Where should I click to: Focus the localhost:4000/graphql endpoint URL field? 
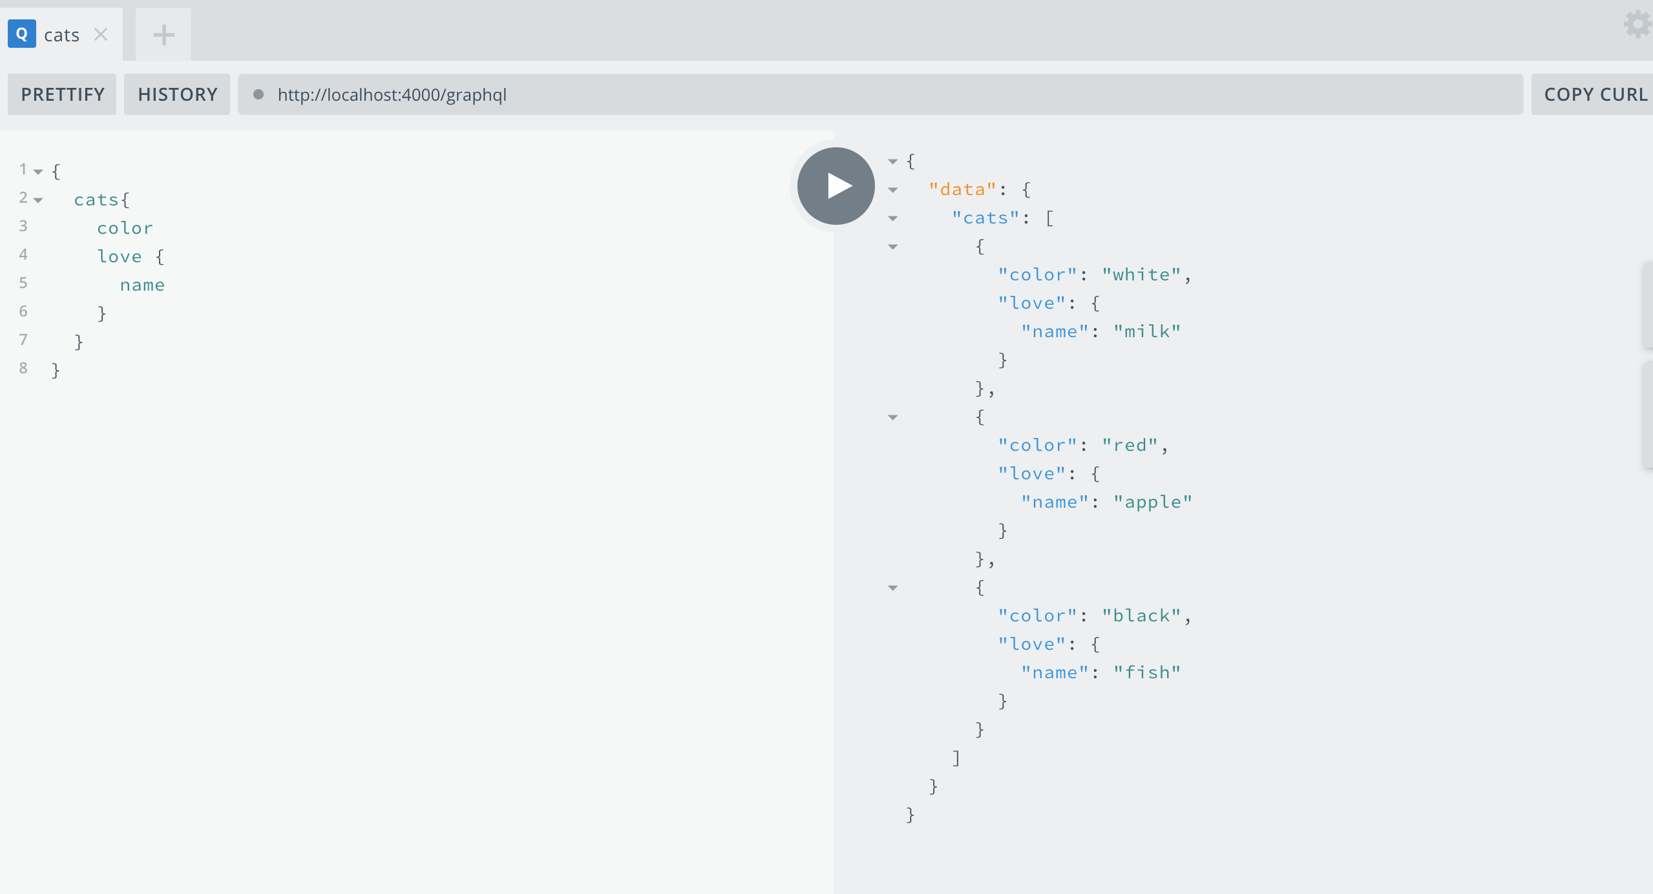click(x=880, y=94)
